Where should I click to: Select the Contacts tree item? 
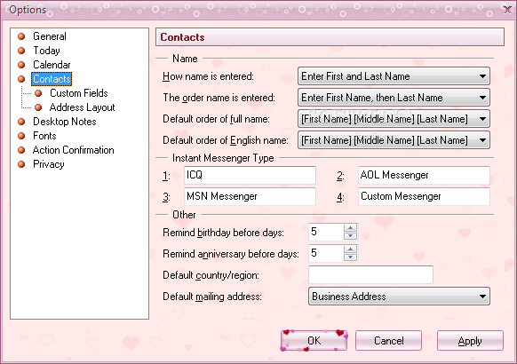[x=52, y=79]
